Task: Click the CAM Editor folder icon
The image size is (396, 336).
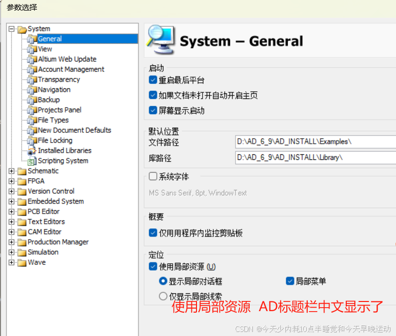Action: (22, 232)
